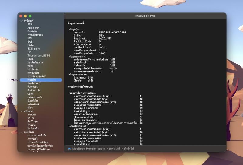Open ช่องไฟเบอร์ entry
The image size is (243, 165).
tap(33, 83)
